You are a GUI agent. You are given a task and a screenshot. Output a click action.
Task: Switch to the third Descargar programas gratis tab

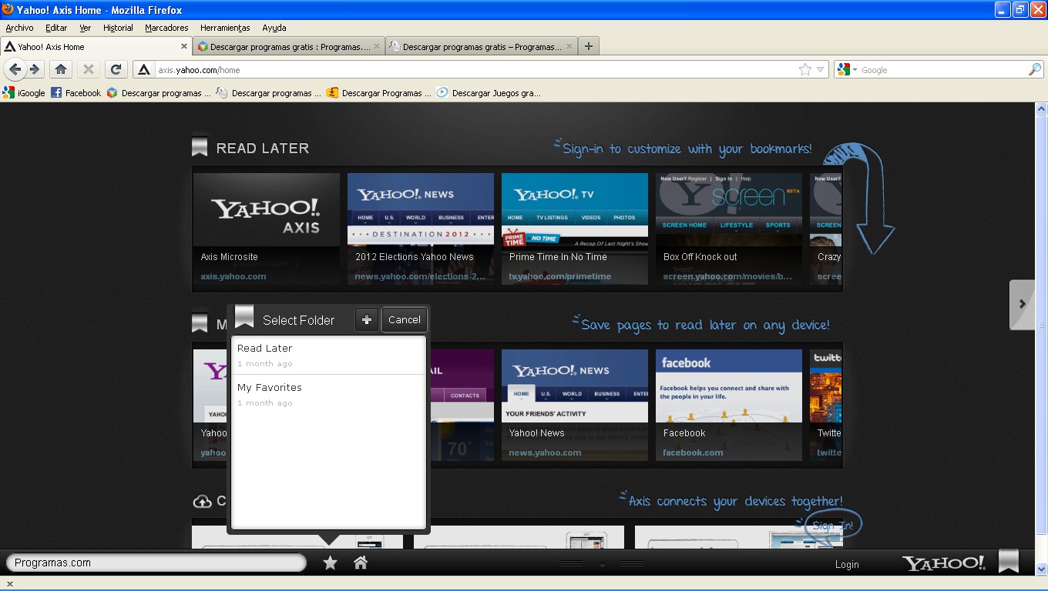point(482,46)
